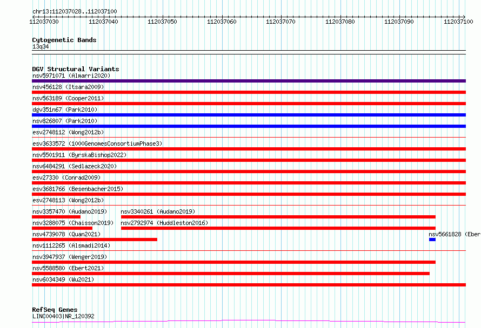Viewport: 481px width, 328px height.
Task: Open nsv3357470 (Audano2019) label
Action: pyautogui.click(x=70, y=211)
